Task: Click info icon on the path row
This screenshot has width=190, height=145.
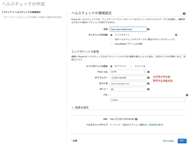Action: click(x=187, y=95)
